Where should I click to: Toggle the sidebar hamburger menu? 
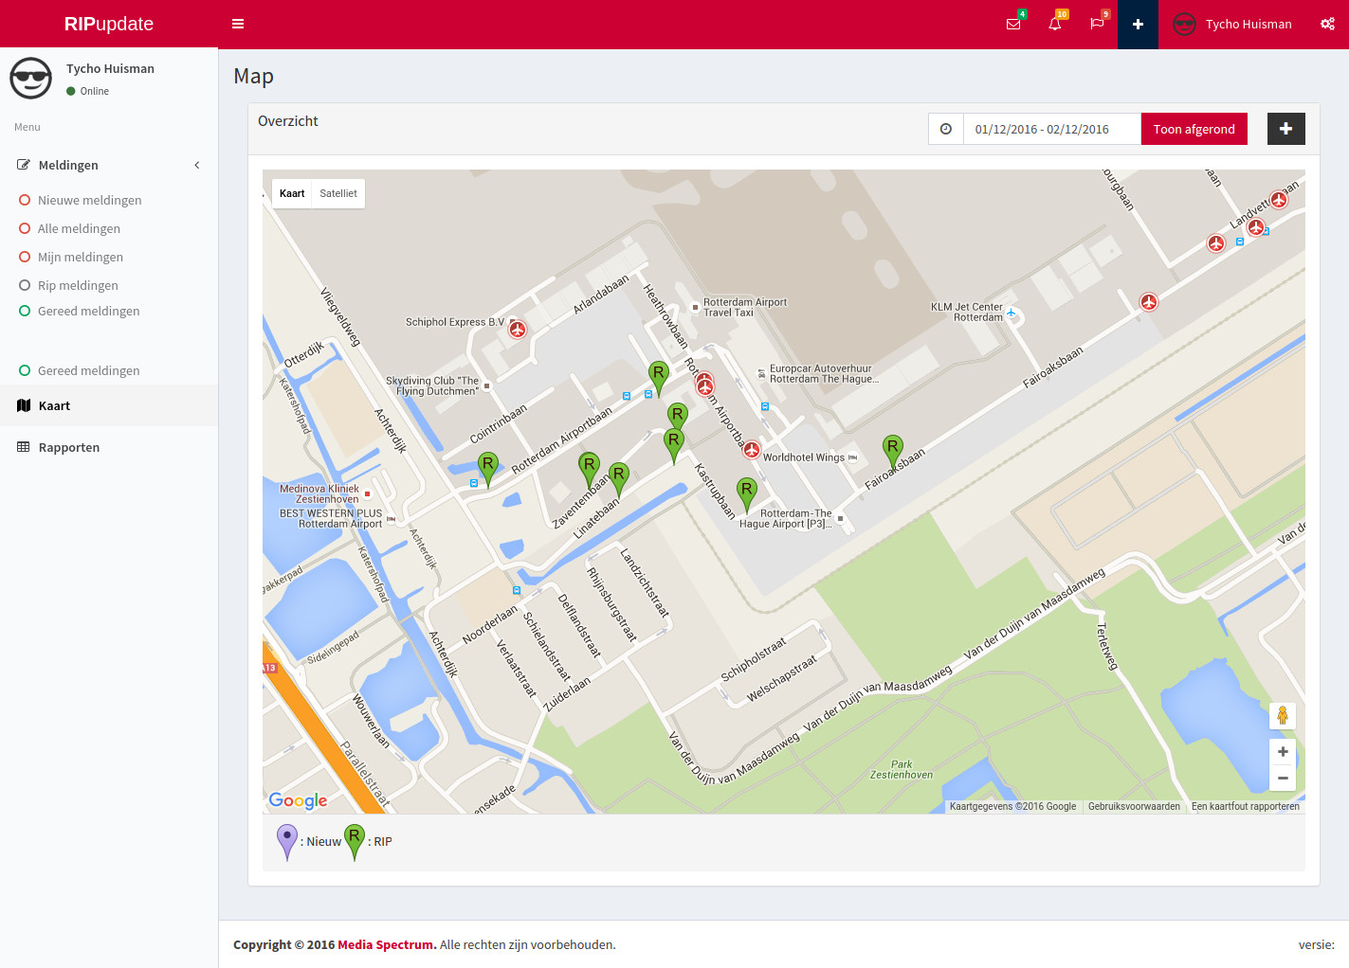point(238,24)
